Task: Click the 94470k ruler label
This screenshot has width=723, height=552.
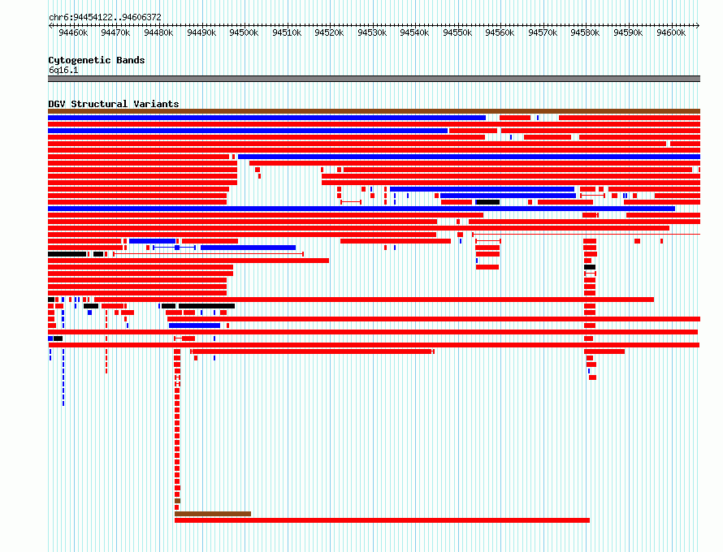Action: click(115, 32)
